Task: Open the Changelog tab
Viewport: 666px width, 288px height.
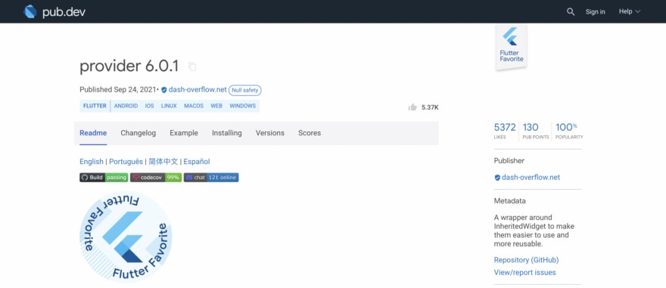Action: tap(138, 133)
